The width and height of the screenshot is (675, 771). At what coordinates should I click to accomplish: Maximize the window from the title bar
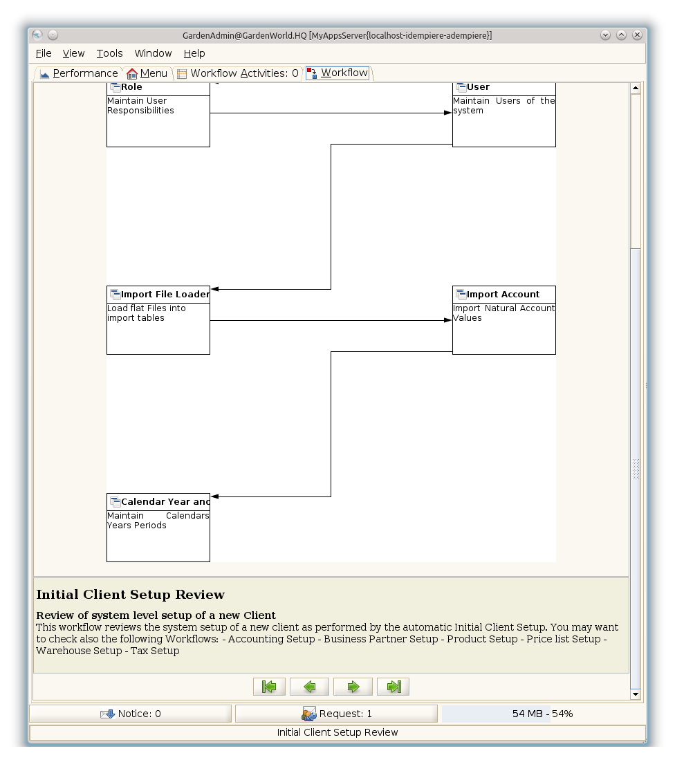point(622,35)
